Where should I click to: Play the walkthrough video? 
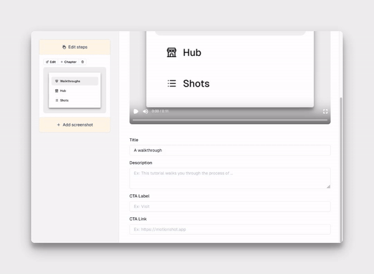pyautogui.click(x=136, y=111)
